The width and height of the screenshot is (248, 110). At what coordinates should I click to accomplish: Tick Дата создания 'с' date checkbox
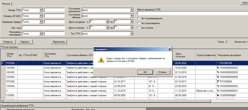[91, 22]
